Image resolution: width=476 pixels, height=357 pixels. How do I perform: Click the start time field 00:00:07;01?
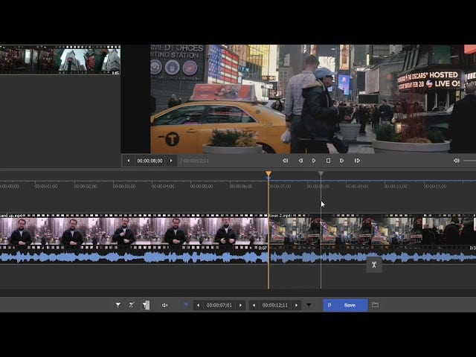tap(219, 305)
